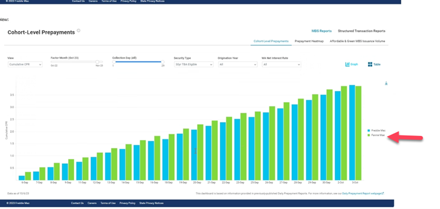Click the Factor Month slider handle

click(x=98, y=62)
